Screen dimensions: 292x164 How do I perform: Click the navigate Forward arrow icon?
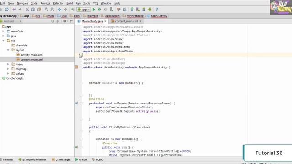[x=65, y=9]
